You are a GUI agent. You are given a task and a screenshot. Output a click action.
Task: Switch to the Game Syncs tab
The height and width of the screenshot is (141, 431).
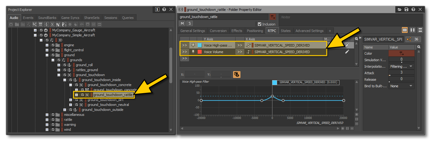[70, 18]
